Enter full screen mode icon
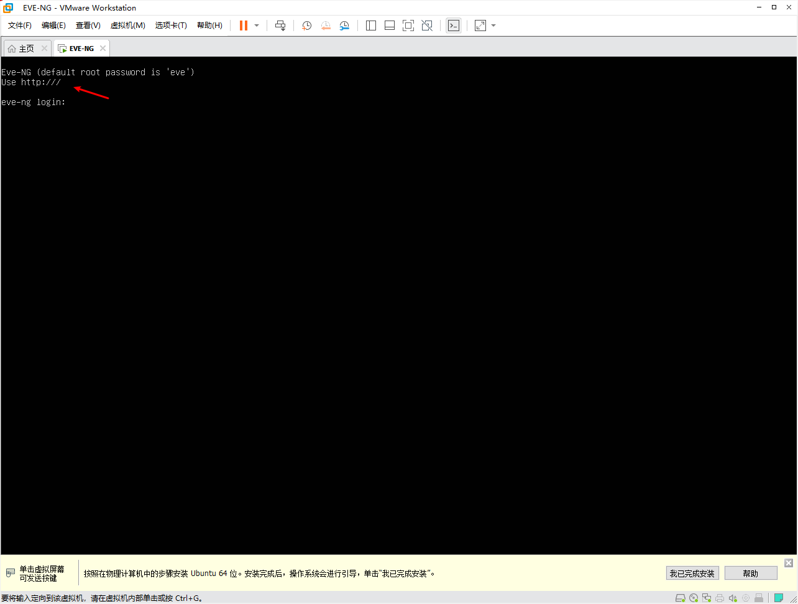Viewport: 798px width, 604px height. click(408, 26)
